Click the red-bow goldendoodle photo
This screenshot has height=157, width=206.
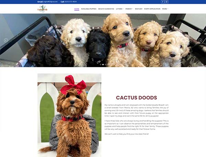tap(69, 115)
